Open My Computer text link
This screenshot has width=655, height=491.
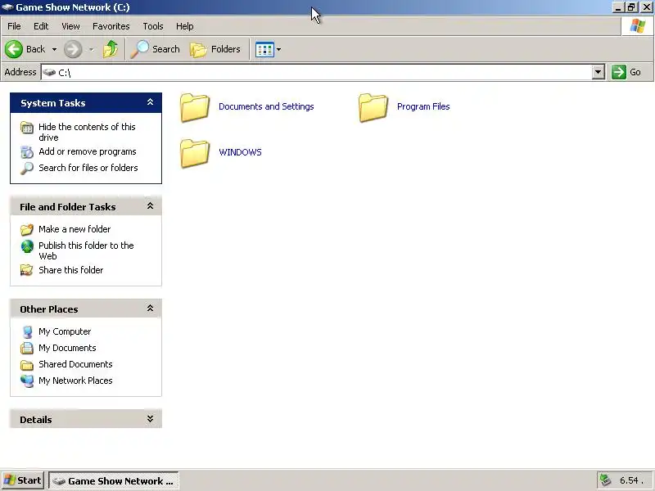click(65, 331)
